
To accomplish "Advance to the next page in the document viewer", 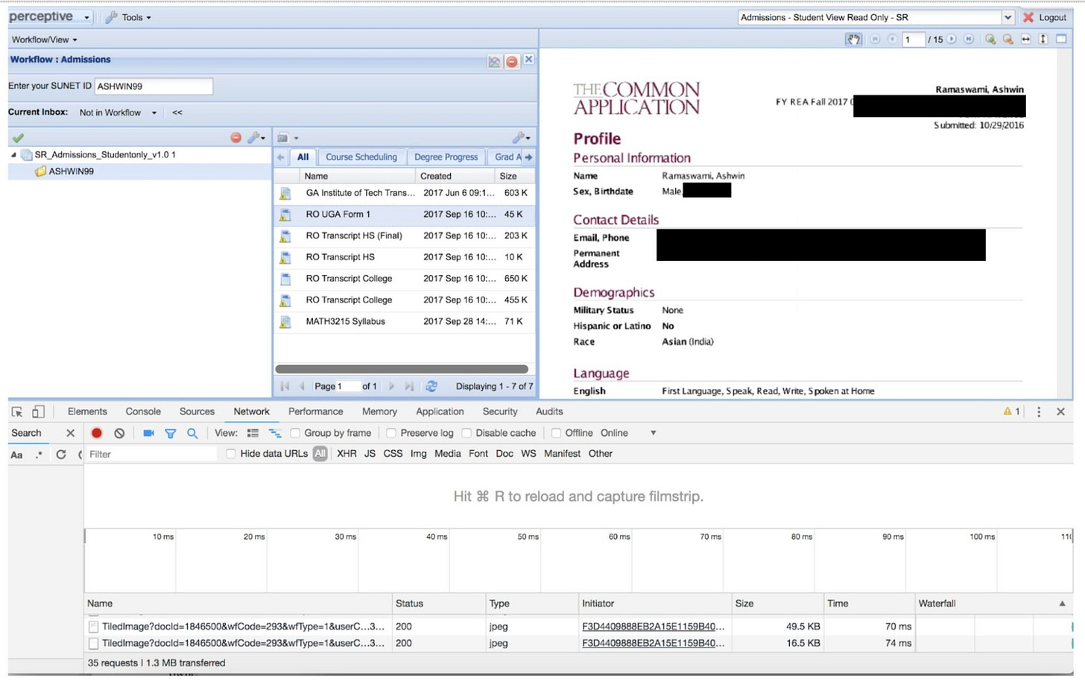I will coord(952,39).
